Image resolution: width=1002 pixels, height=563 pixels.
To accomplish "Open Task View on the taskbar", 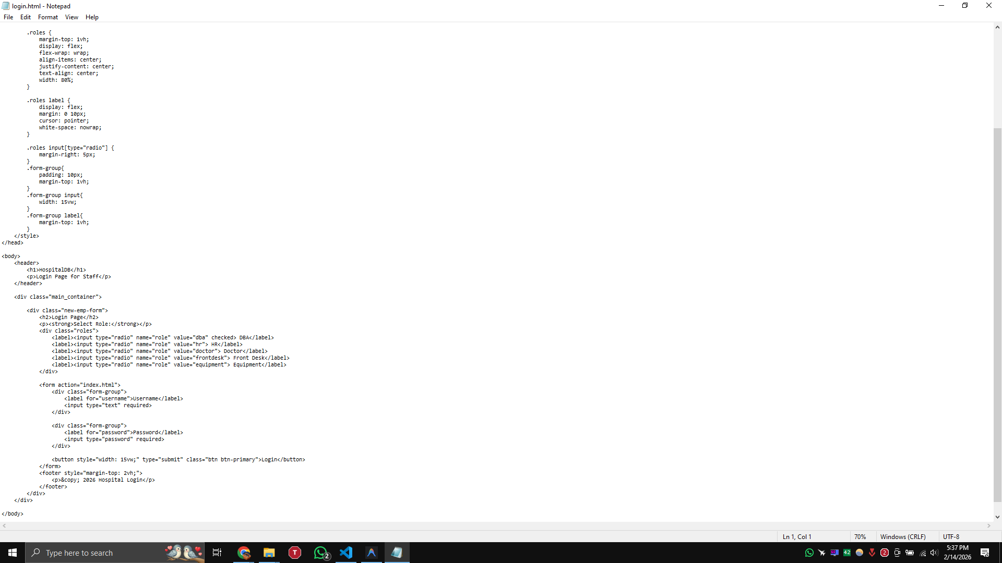I will pos(217,553).
